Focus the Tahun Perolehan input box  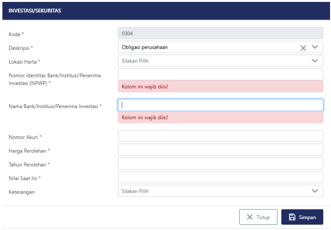[220, 164]
